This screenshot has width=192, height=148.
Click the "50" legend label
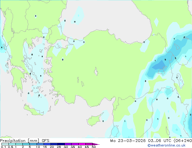(x=94, y=147)
